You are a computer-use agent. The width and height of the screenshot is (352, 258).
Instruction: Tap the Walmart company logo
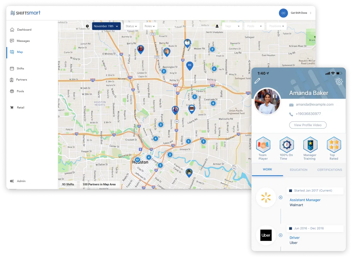pyautogui.click(x=266, y=198)
